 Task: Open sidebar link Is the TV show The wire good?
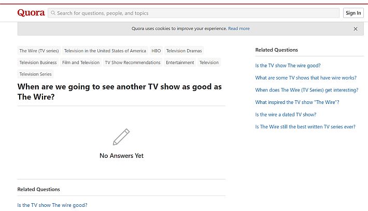pos(288,66)
